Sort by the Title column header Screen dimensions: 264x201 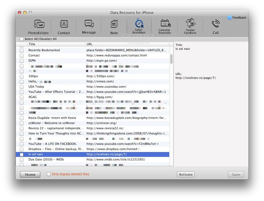(x=57, y=44)
